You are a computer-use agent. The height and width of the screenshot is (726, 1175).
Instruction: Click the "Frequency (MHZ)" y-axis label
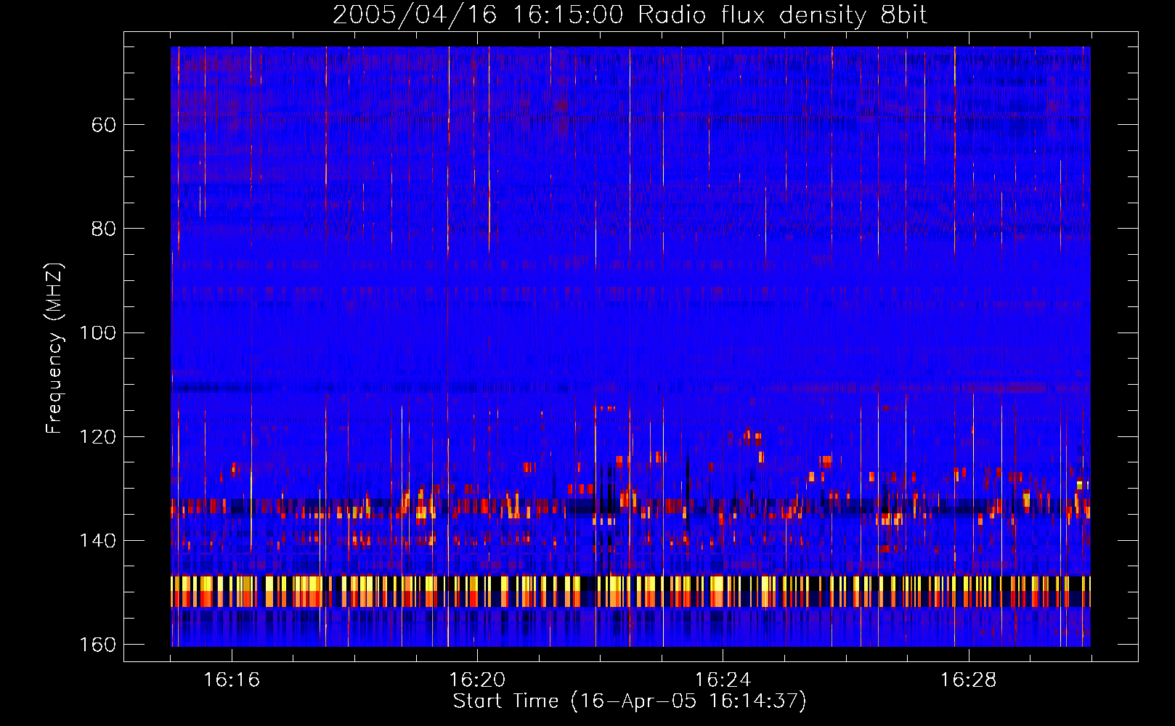pos(54,348)
